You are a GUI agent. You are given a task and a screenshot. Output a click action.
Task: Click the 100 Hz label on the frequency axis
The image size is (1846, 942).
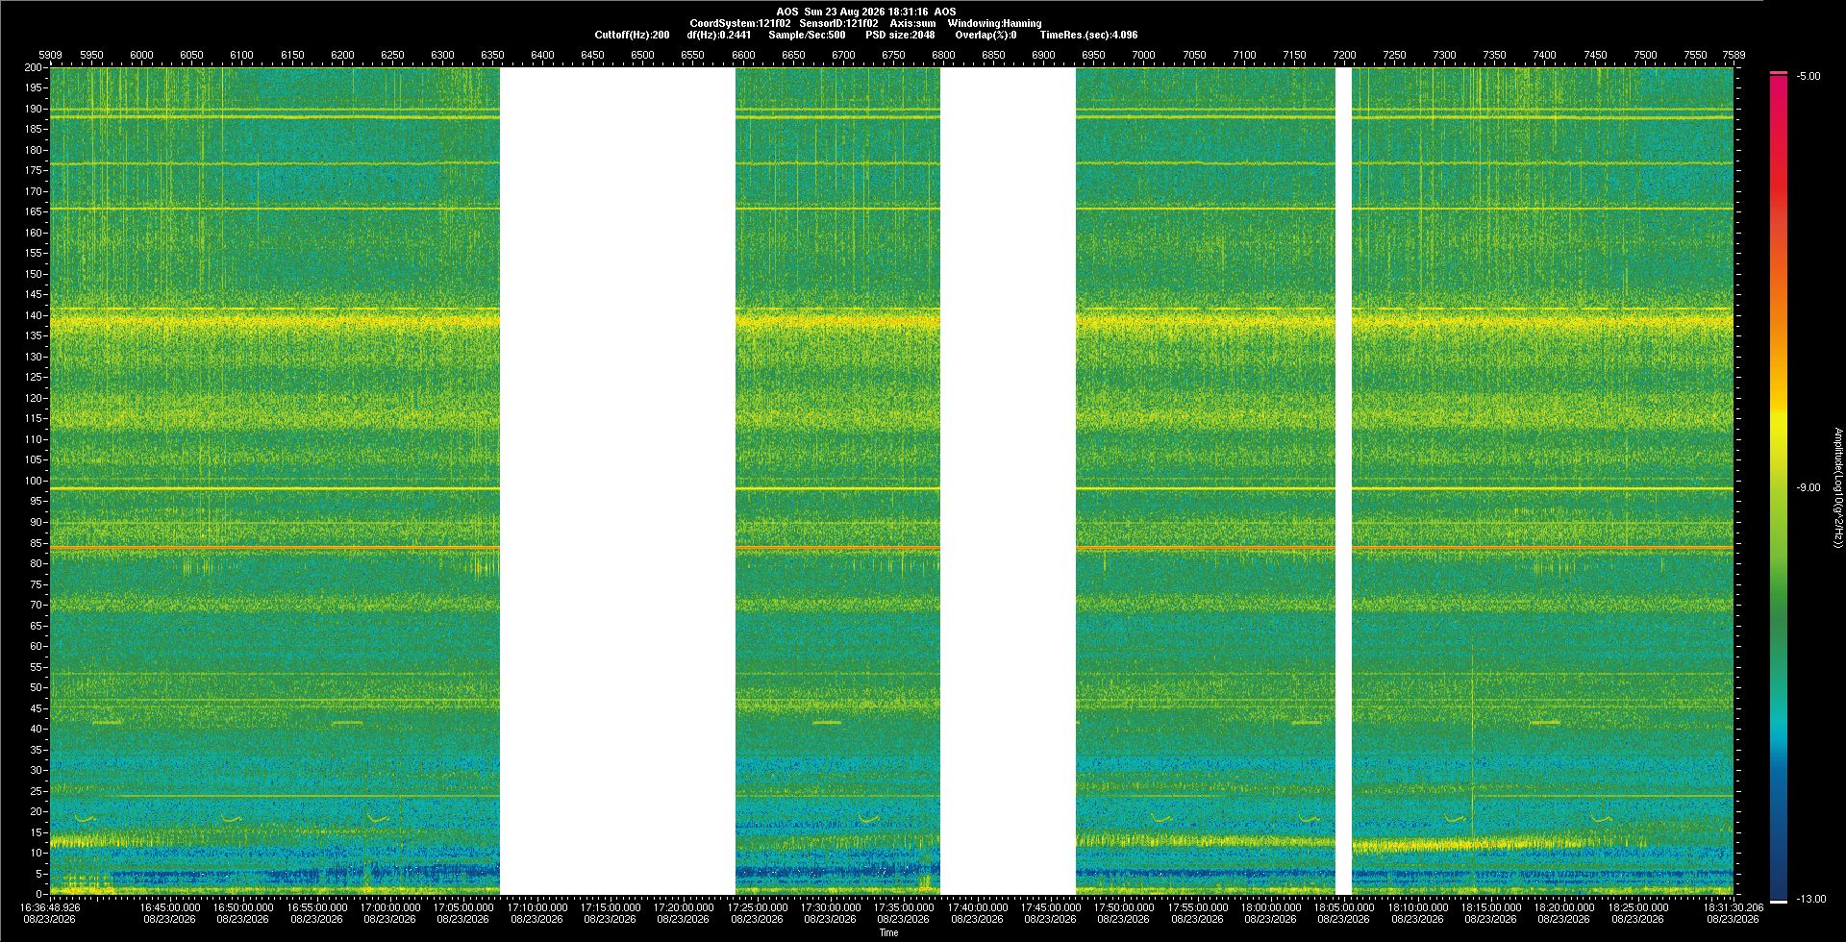(34, 481)
